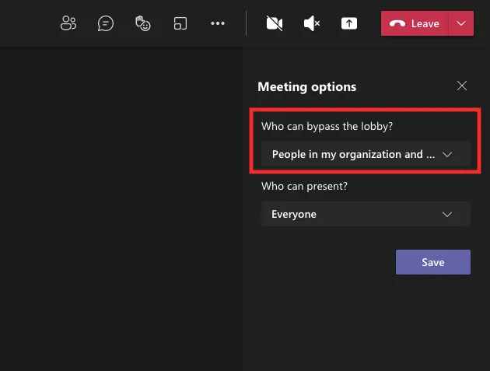Click the share content tray icon
The image size is (490, 371).
(x=349, y=23)
